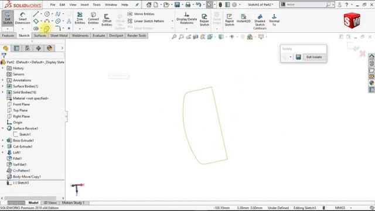Open Display/Delete Relations

click(186, 18)
